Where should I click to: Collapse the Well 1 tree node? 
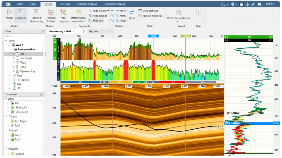9,45
